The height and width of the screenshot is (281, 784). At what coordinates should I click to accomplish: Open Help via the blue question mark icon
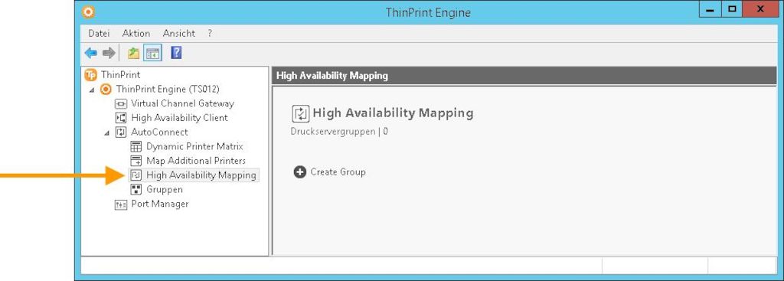176,53
